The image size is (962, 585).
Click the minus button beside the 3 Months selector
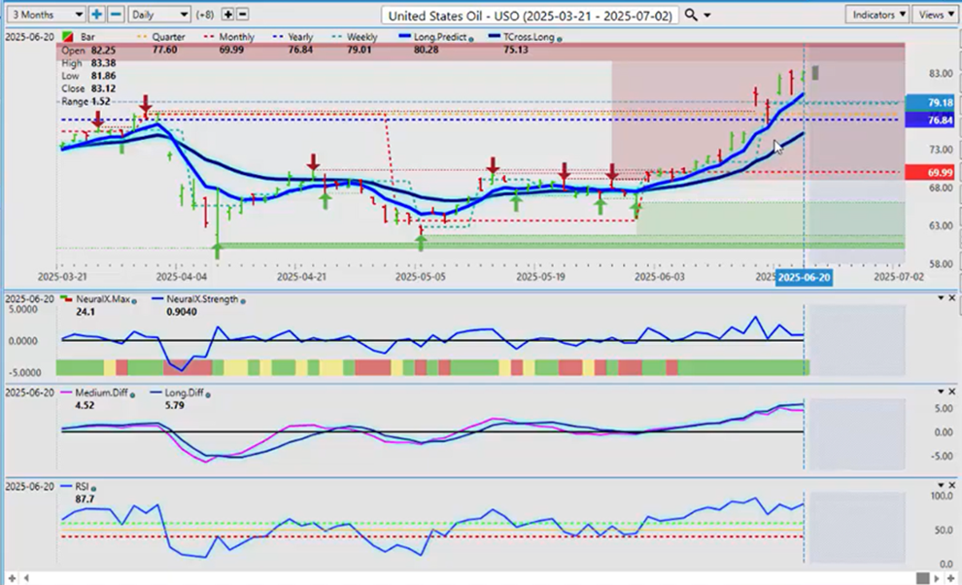116,15
